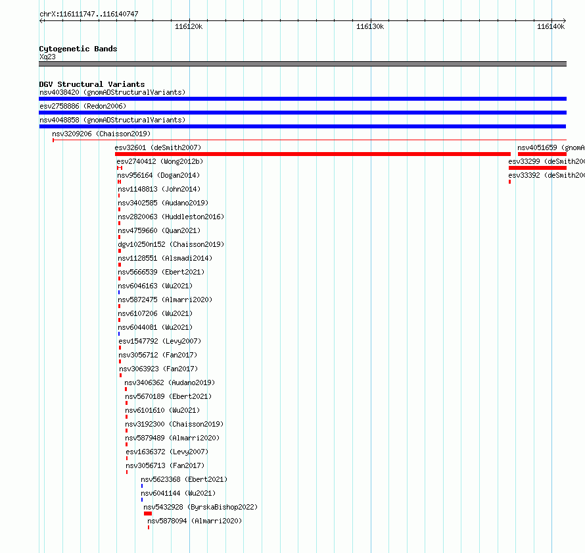The width and height of the screenshot is (585, 553).
Task: Click the gray Xq23 cytogenetic band bar
Action: pos(302,64)
